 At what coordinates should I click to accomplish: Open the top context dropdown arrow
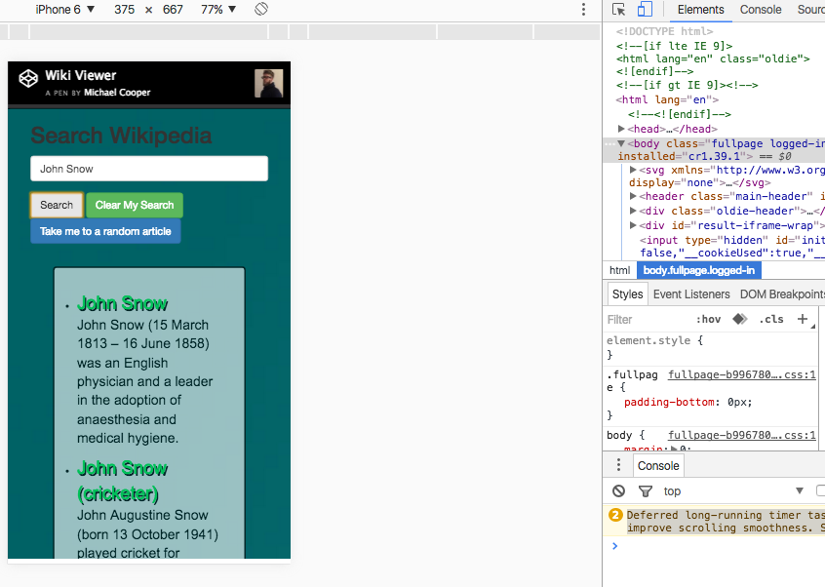coord(800,490)
